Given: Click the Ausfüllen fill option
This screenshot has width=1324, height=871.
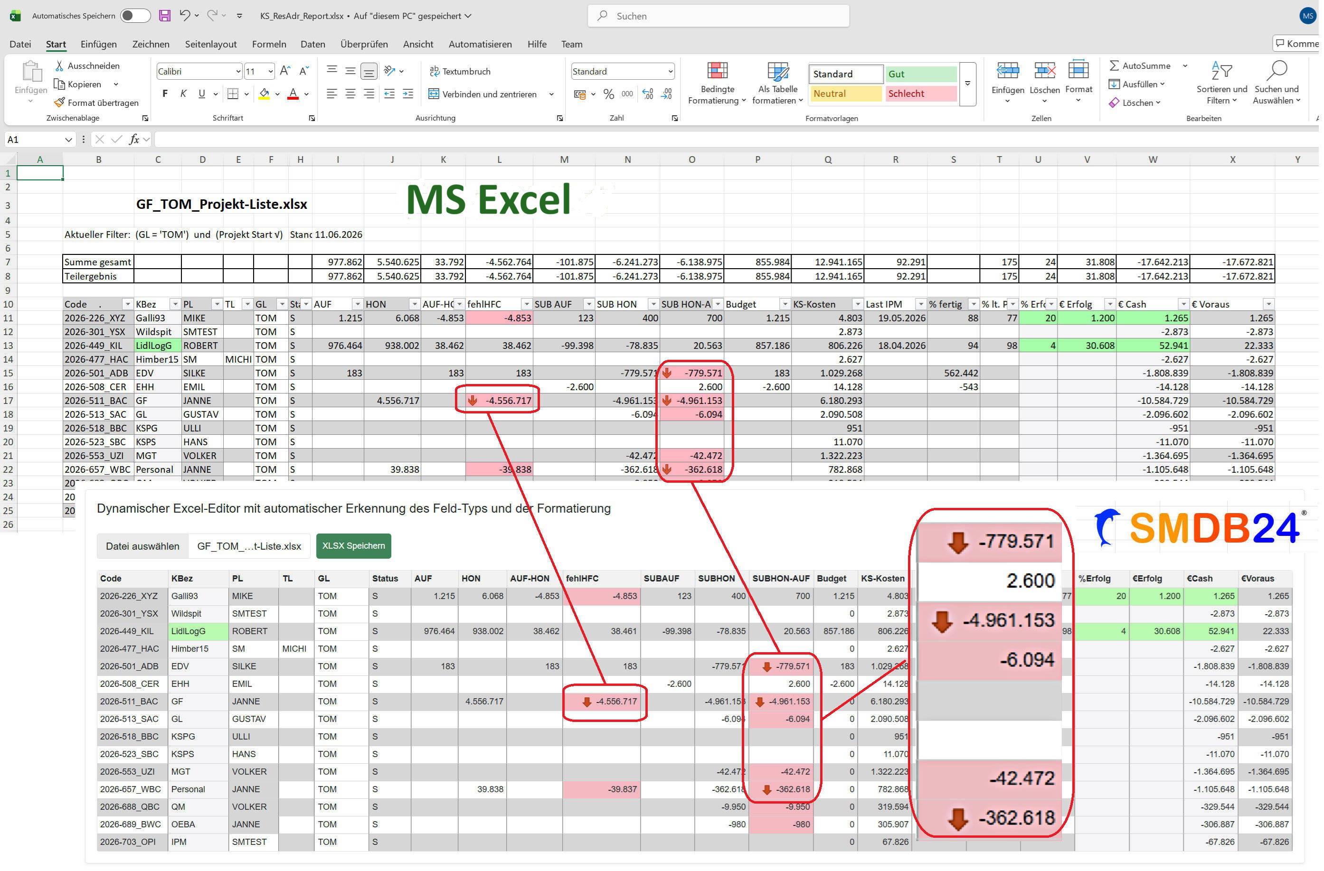Looking at the screenshot, I should [1135, 84].
